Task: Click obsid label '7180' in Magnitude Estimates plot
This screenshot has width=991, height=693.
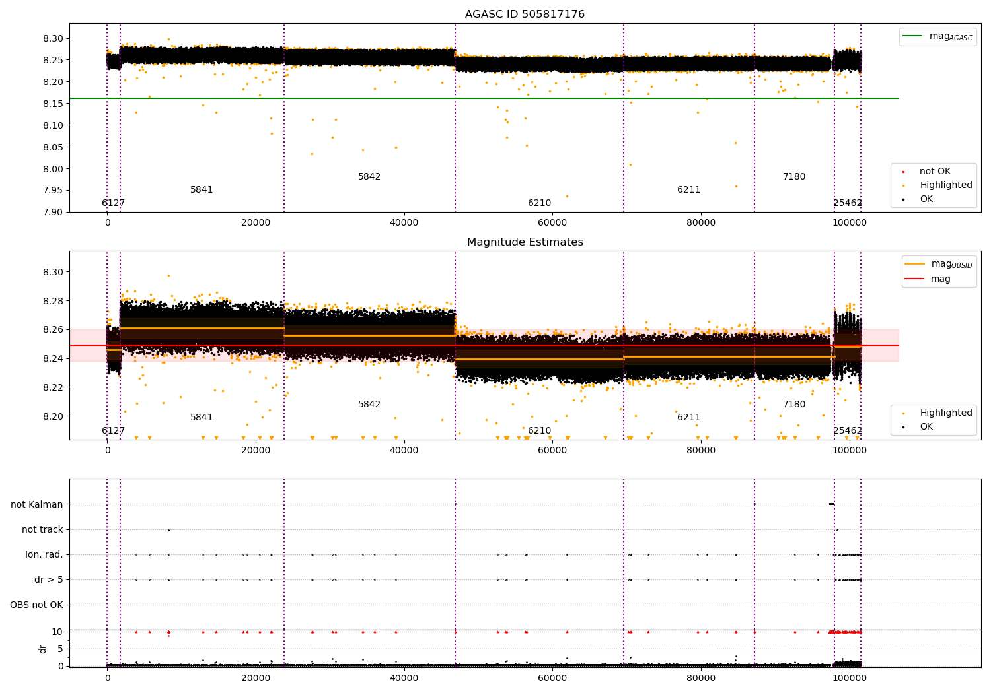Action: pyautogui.click(x=794, y=405)
